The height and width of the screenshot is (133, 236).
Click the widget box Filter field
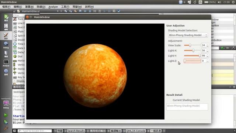tap(19, 15)
